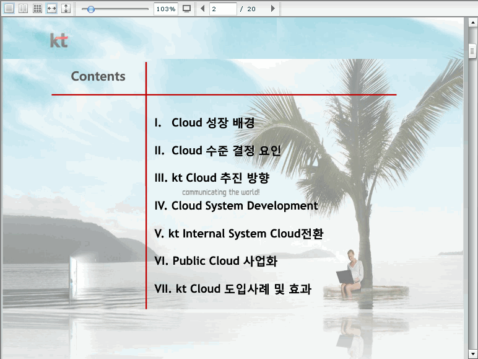Select two-page side-by-side view
Image resolution: width=478 pixels, height=359 pixels.
(23, 9)
